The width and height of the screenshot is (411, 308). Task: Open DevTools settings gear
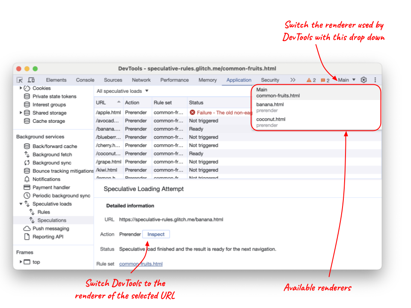pos(363,80)
